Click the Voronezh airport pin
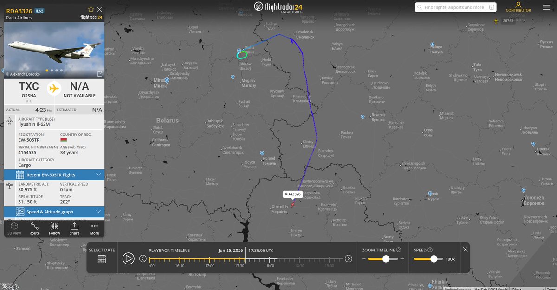 (x=523, y=190)
